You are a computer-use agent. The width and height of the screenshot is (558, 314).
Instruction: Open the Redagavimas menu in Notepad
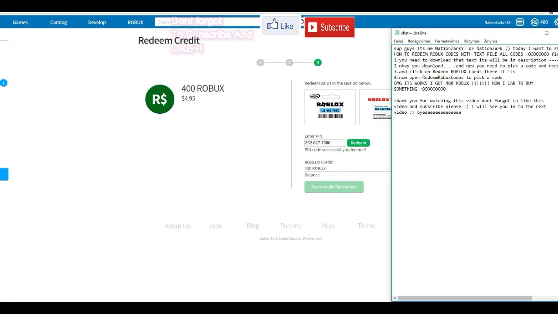(419, 41)
